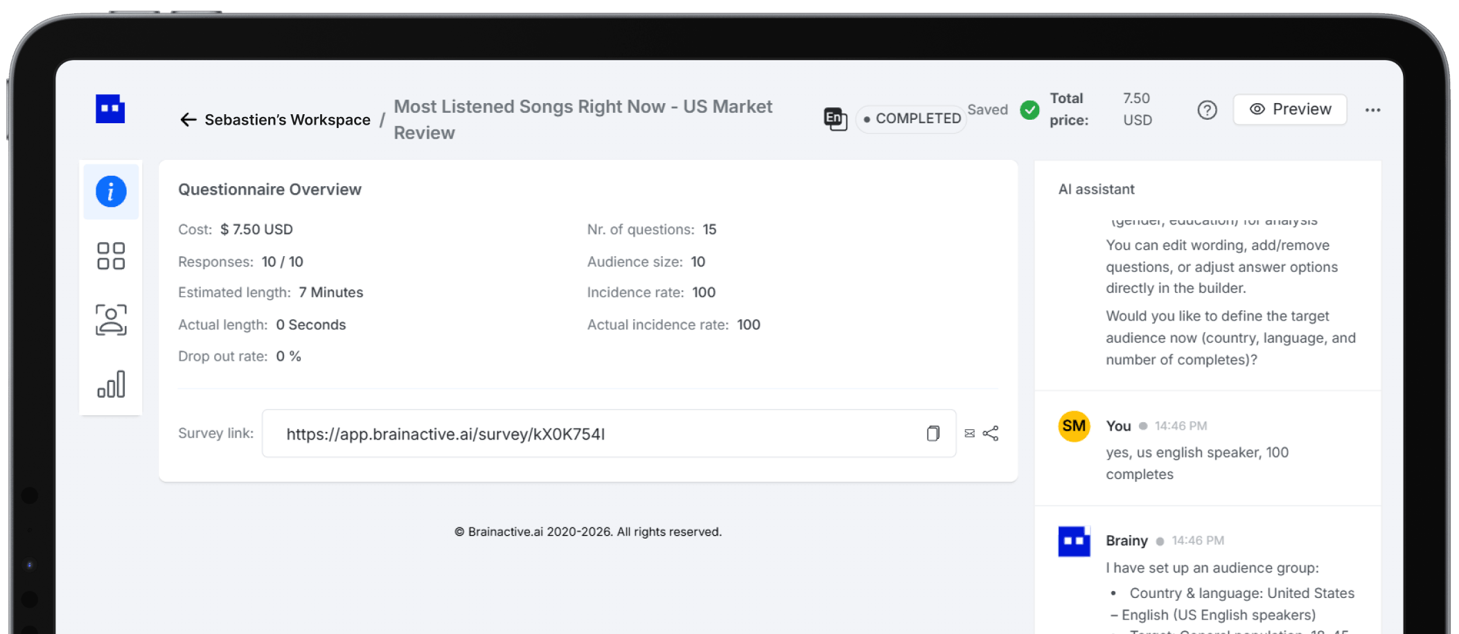Click the Brainactive logo in the header
Viewport: 1459px width, 634px height.
(110, 109)
